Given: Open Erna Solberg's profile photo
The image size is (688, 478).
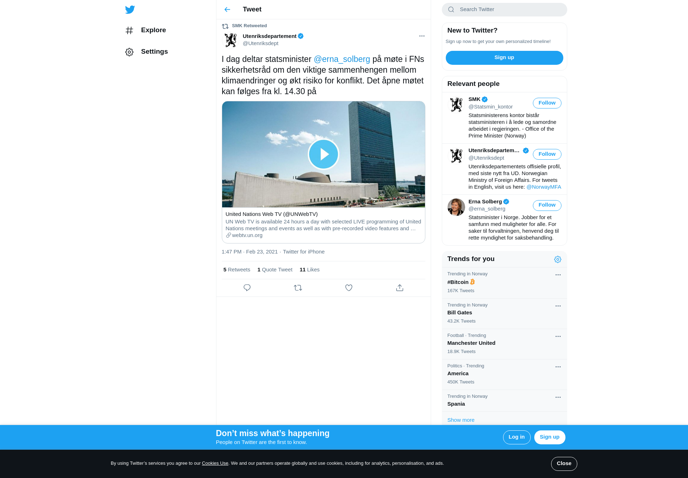Looking at the screenshot, I should (456, 207).
